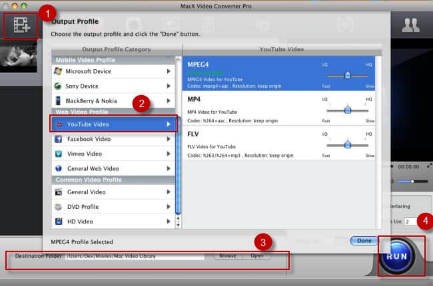Screen dimensions: 433x286
Task: Click the General Video clapboard icon
Action: pyautogui.click(x=58, y=192)
